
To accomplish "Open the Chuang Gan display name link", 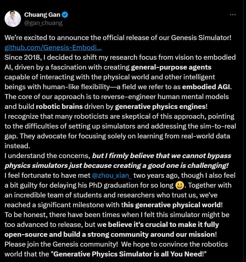I will coord(43,15).
